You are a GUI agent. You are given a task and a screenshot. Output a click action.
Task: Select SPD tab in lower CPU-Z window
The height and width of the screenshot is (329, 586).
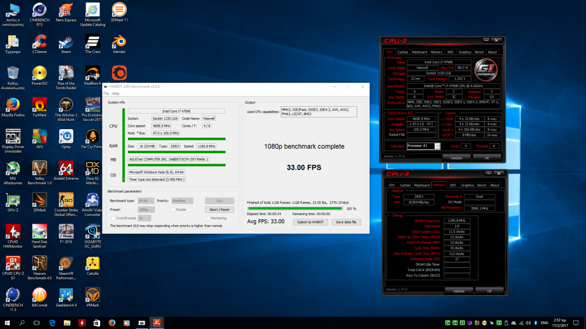(453, 185)
